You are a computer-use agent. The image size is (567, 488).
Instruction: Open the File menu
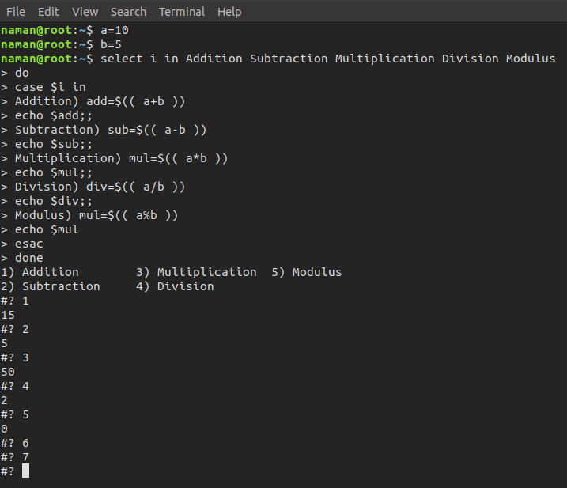click(x=16, y=12)
